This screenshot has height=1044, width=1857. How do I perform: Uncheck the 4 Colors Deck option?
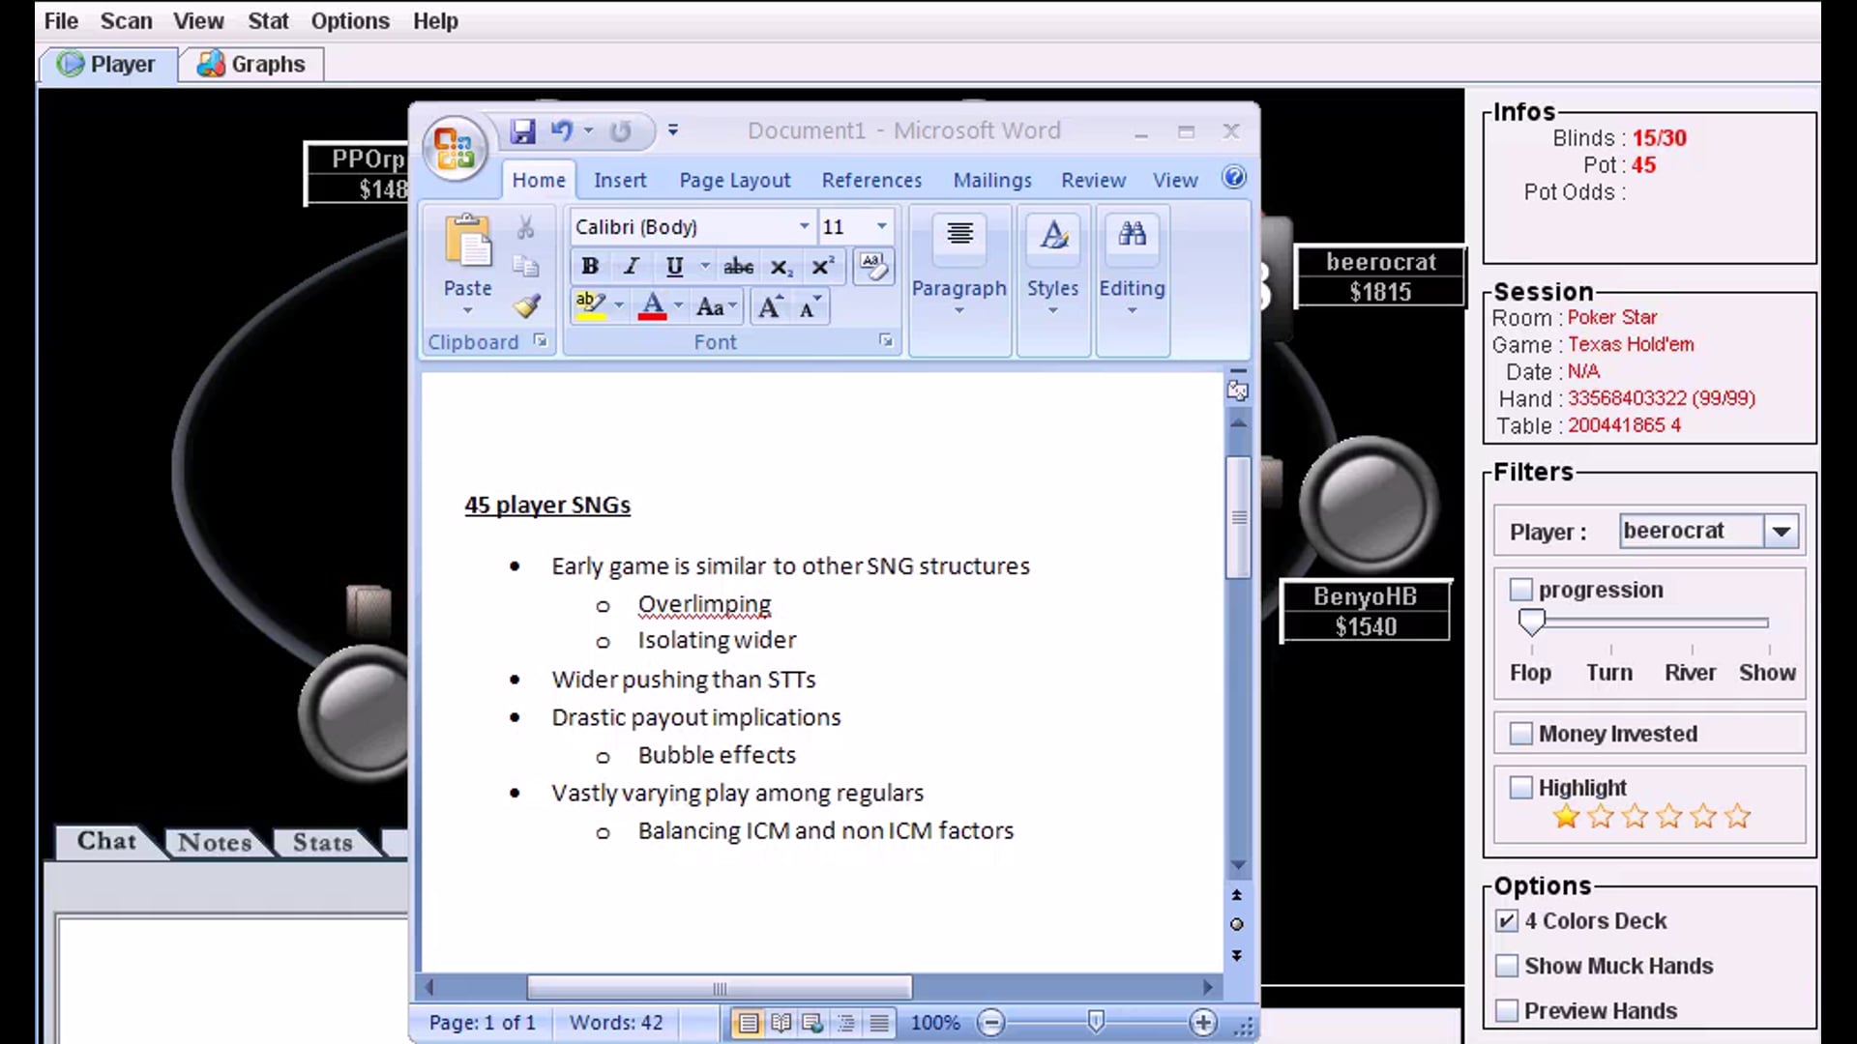click(1507, 921)
